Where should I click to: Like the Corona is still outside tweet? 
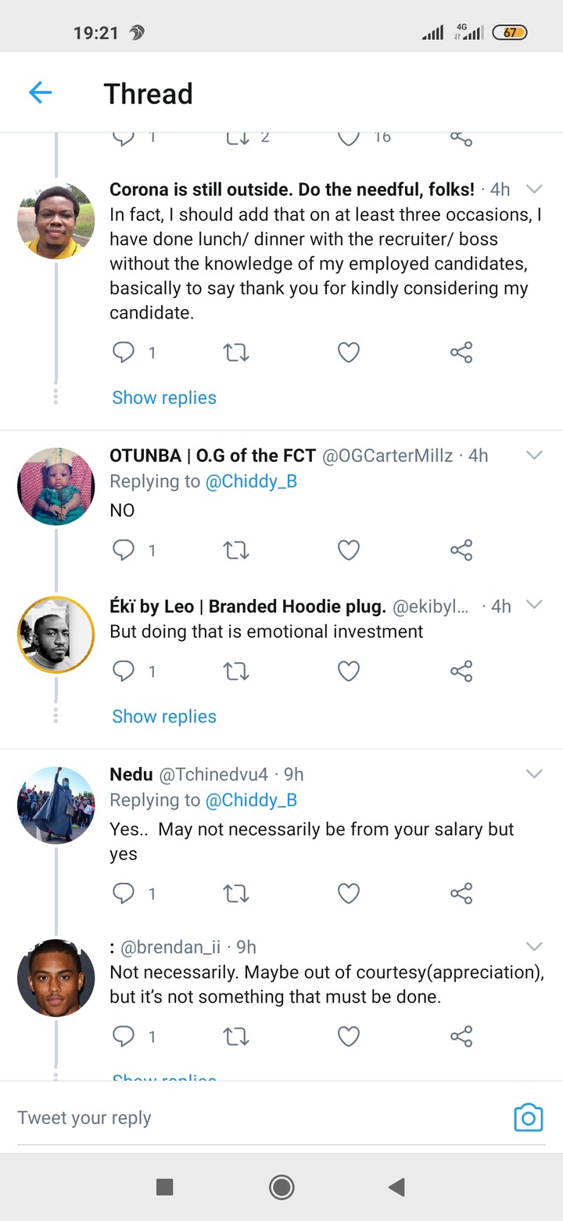pyautogui.click(x=348, y=352)
